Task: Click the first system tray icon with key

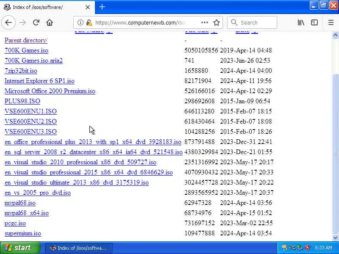Action: coord(284,248)
